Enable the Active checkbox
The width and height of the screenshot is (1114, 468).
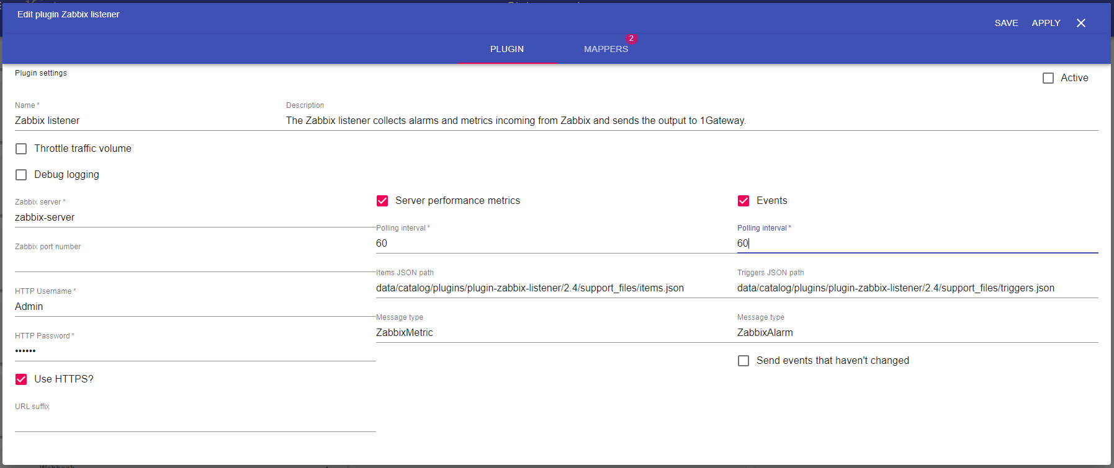(1048, 78)
